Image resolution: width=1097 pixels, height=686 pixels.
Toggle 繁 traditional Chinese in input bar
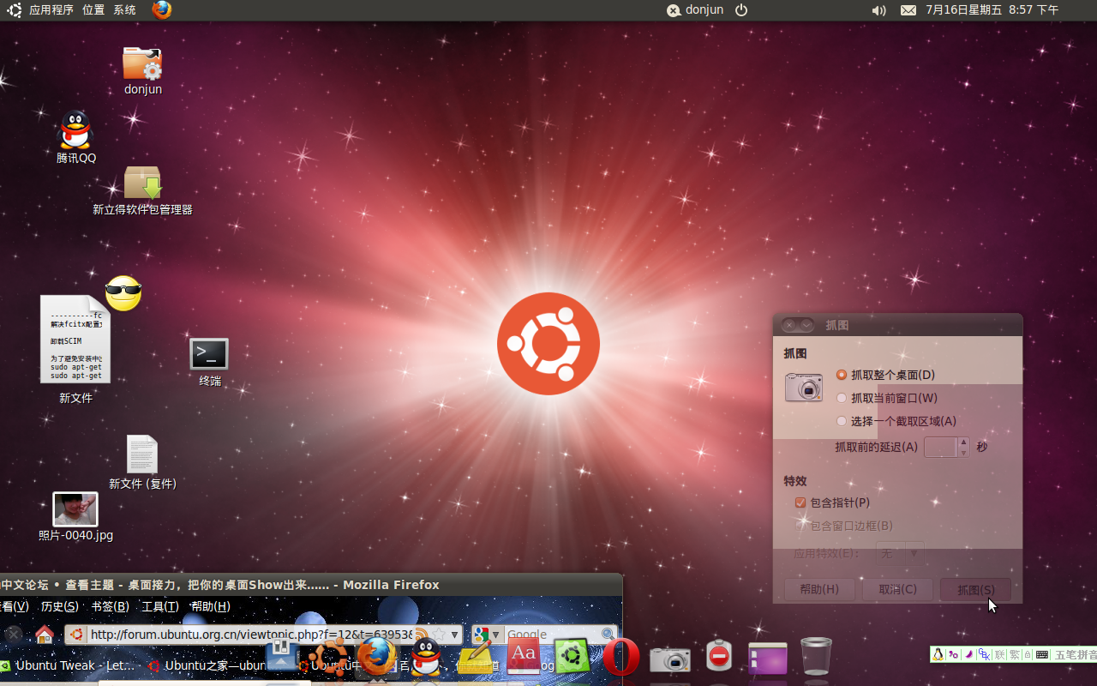[1015, 654]
